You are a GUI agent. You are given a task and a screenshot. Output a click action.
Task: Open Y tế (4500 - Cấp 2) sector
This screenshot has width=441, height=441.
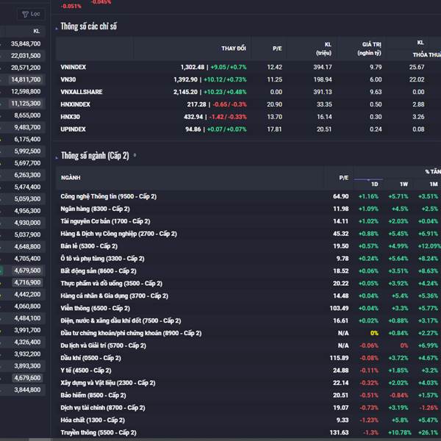(x=86, y=370)
